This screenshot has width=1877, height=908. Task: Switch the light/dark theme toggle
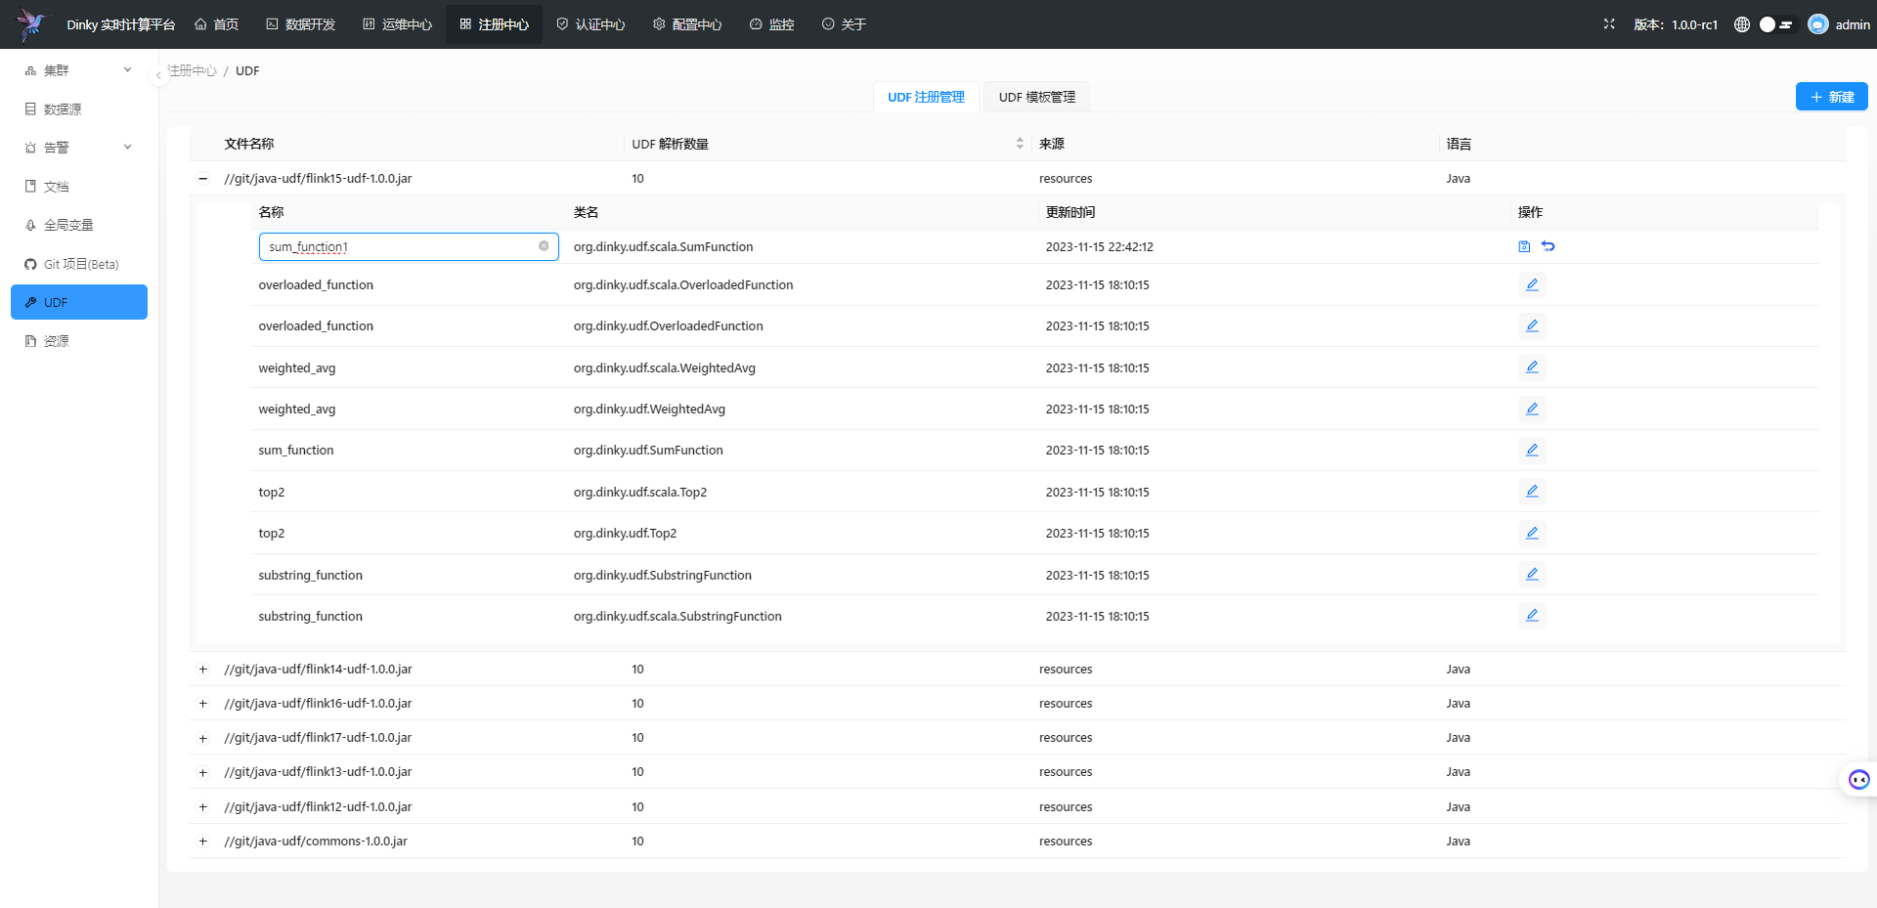(x=1776, y=24)
